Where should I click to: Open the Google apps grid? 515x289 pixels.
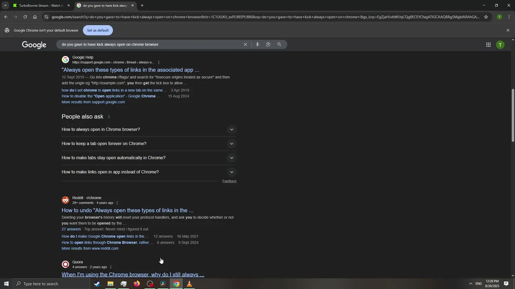[x=488, y=45]
